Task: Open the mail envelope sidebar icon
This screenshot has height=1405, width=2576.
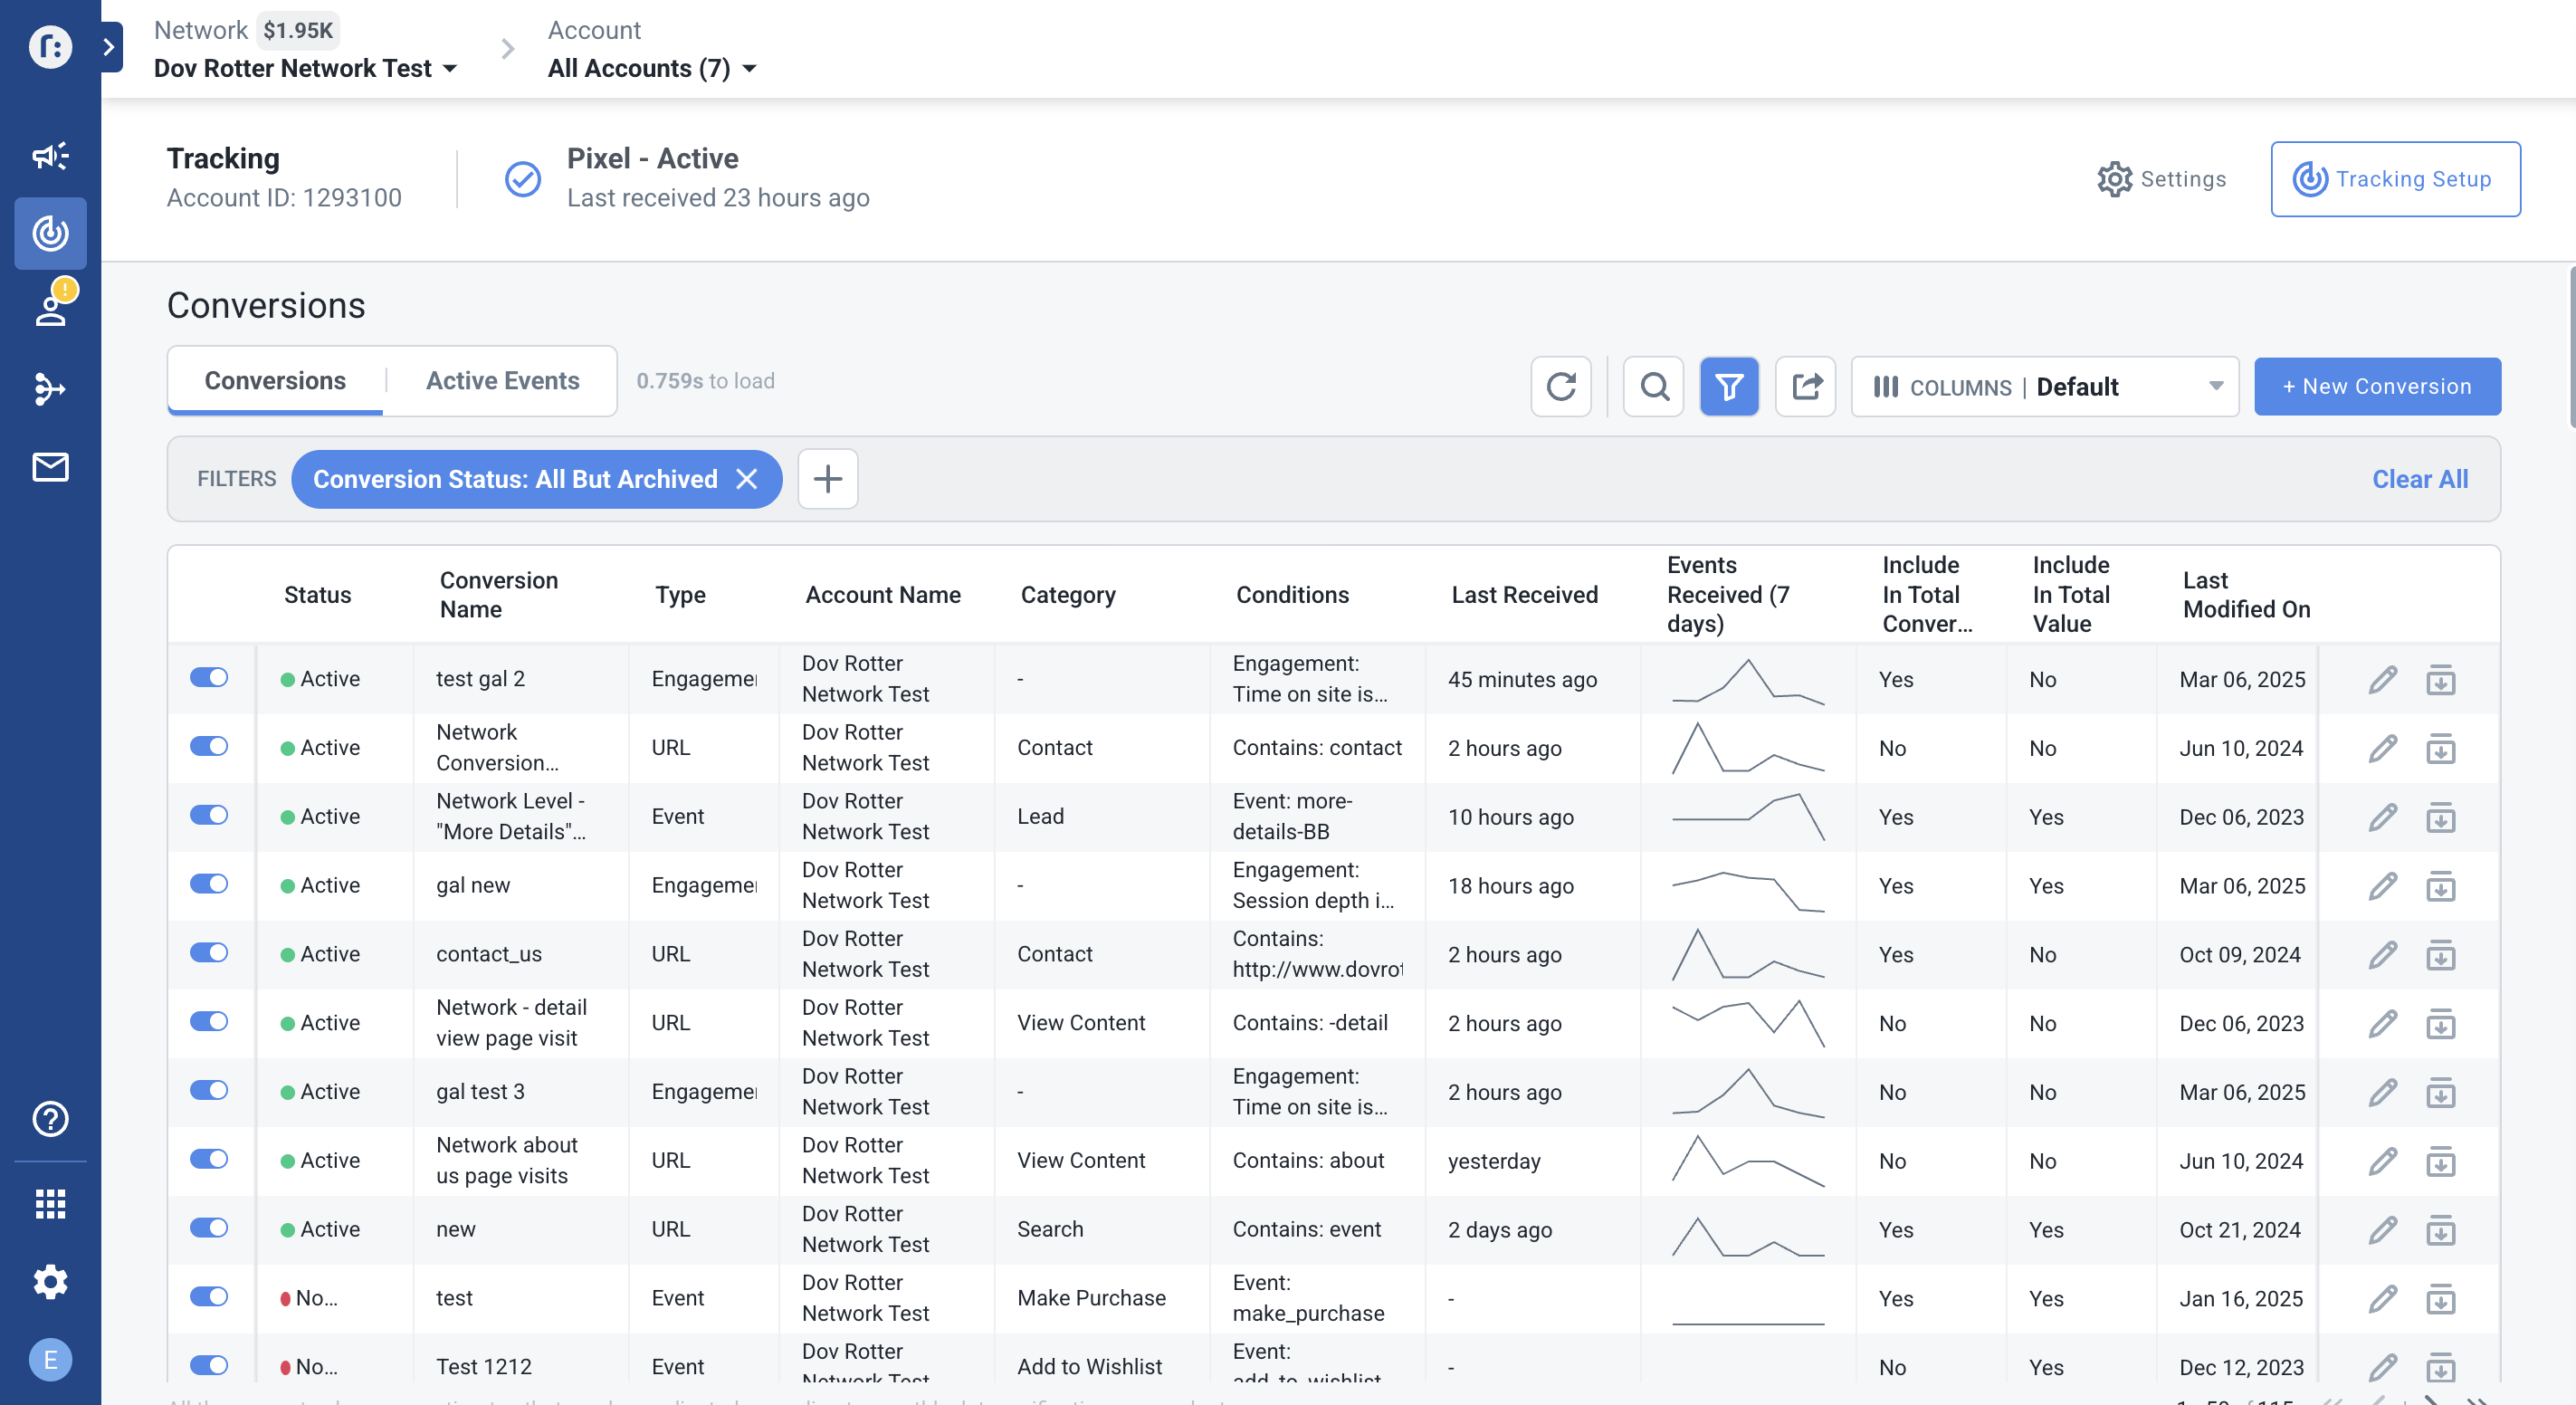Action: click(50, 467)
